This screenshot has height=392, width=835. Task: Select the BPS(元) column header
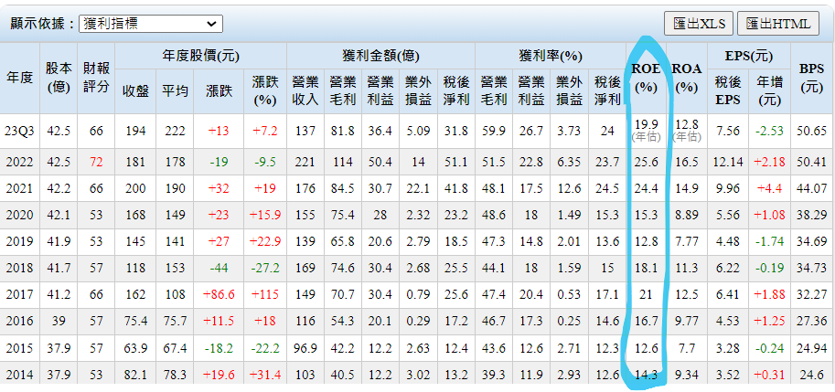811,77
